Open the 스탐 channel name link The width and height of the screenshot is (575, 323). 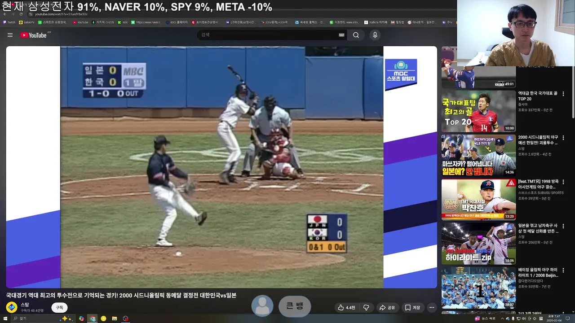point(25,305)
